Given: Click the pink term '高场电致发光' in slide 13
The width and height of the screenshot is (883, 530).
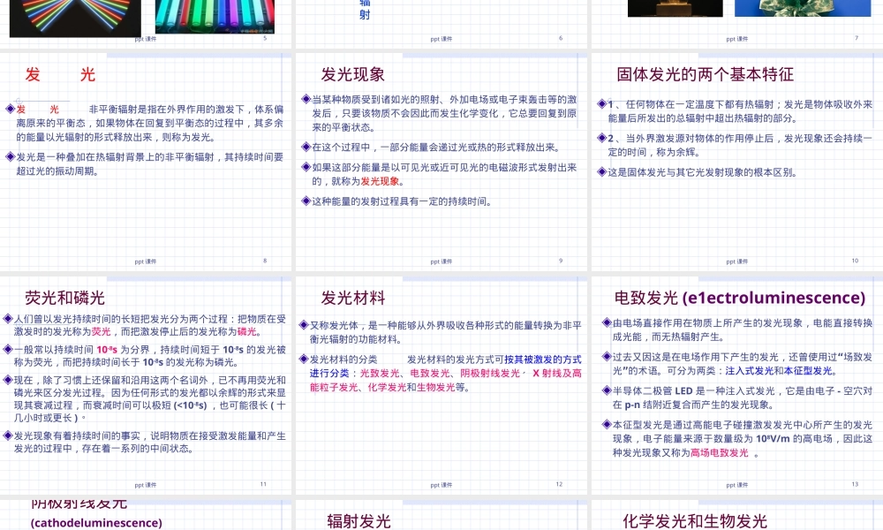Looking at the screenshot, I should (720, 453).
